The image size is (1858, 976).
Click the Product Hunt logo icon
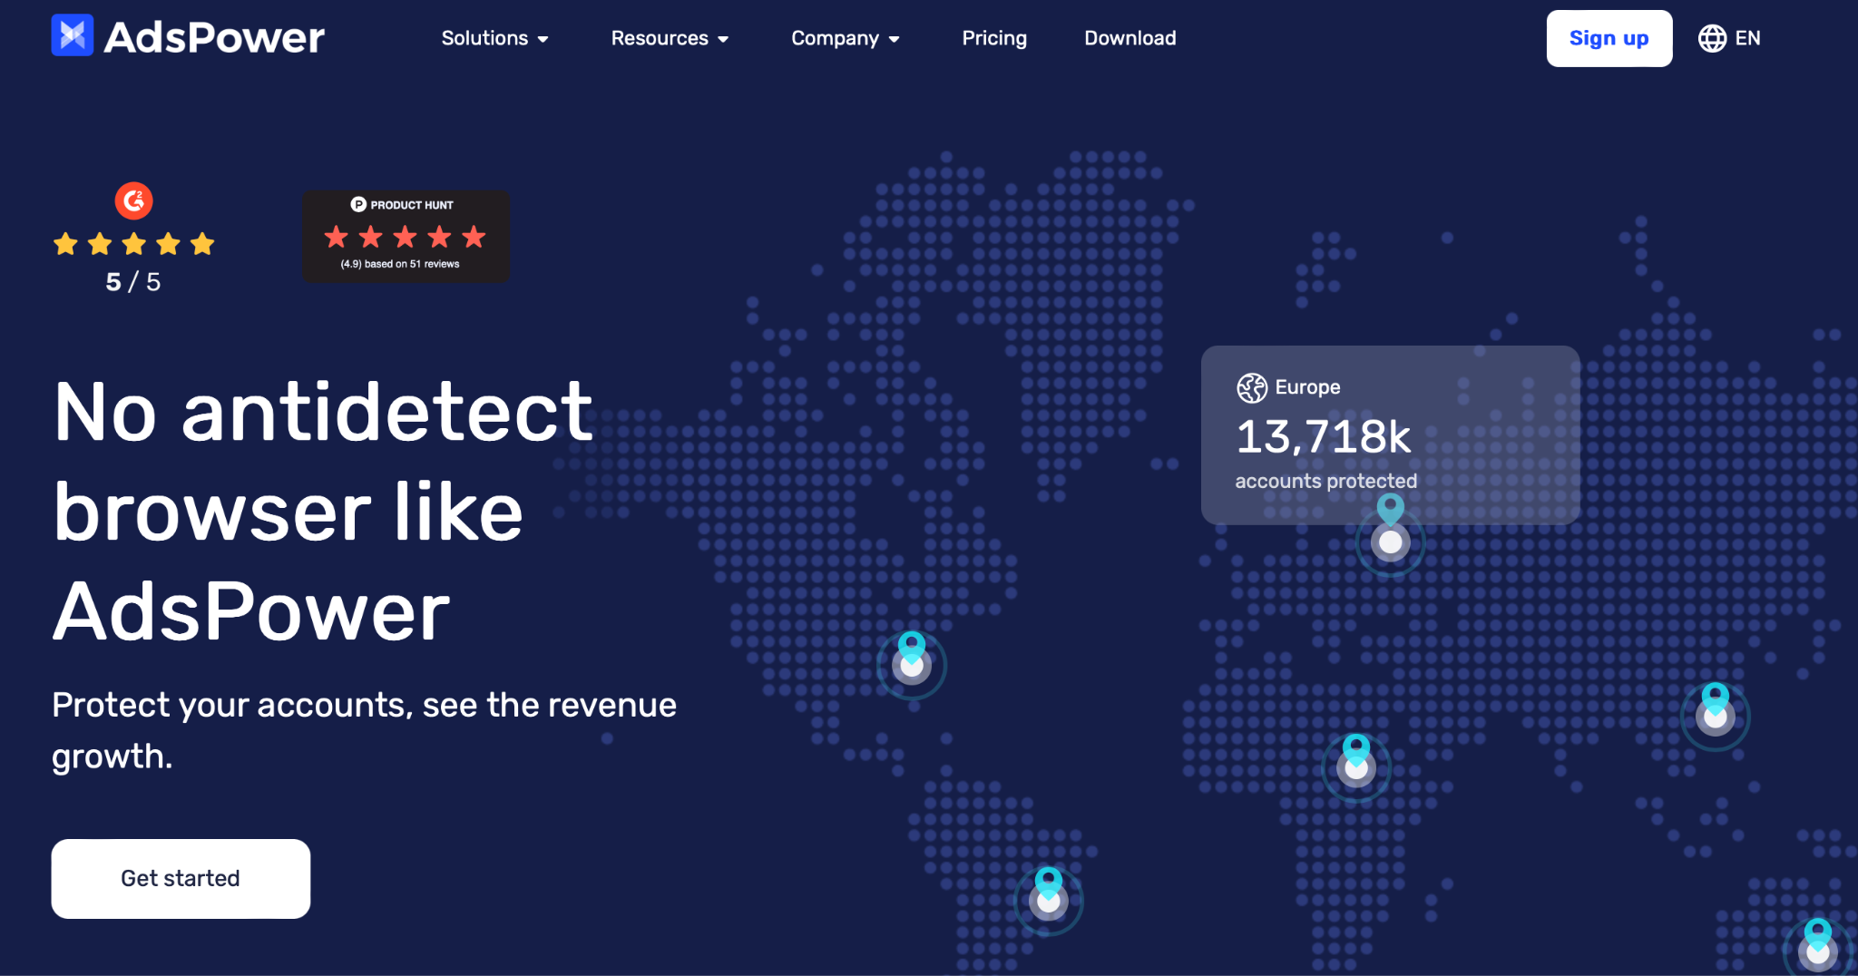[358, 205]
